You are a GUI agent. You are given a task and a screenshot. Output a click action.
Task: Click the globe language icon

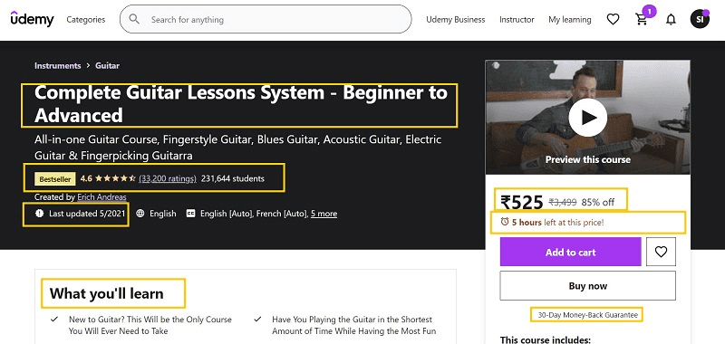point(140,214)
